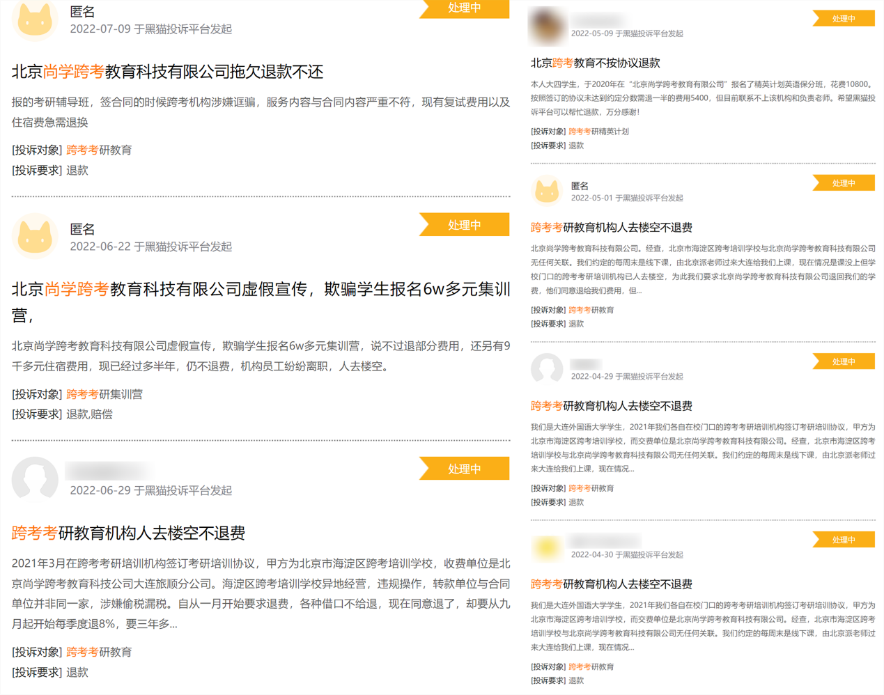
Task: Click the 处理中 badge on the 2022-06-29 complaint
Action: 465,469
